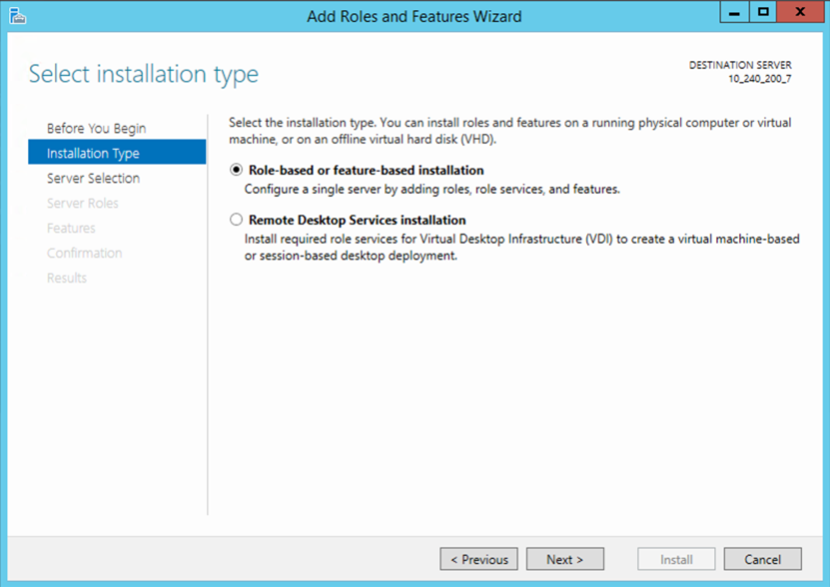Click the Confirmation step in sidebar

coord(84,254)
